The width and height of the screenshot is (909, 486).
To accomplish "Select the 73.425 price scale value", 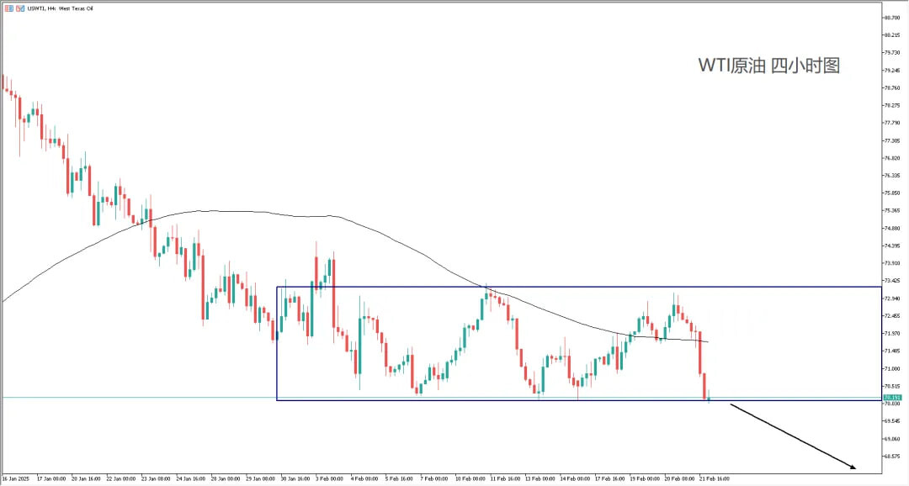I will (x=891, y=281).
